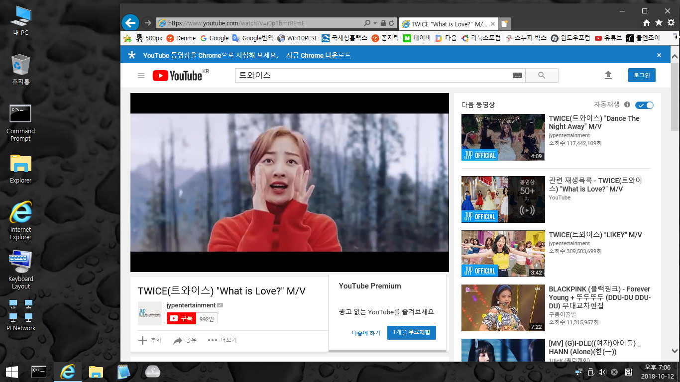Open the 윈도우포럼 bookmark
Image resolution: width=680 pixels, height=382 pixels.
[x=570, y=38]
